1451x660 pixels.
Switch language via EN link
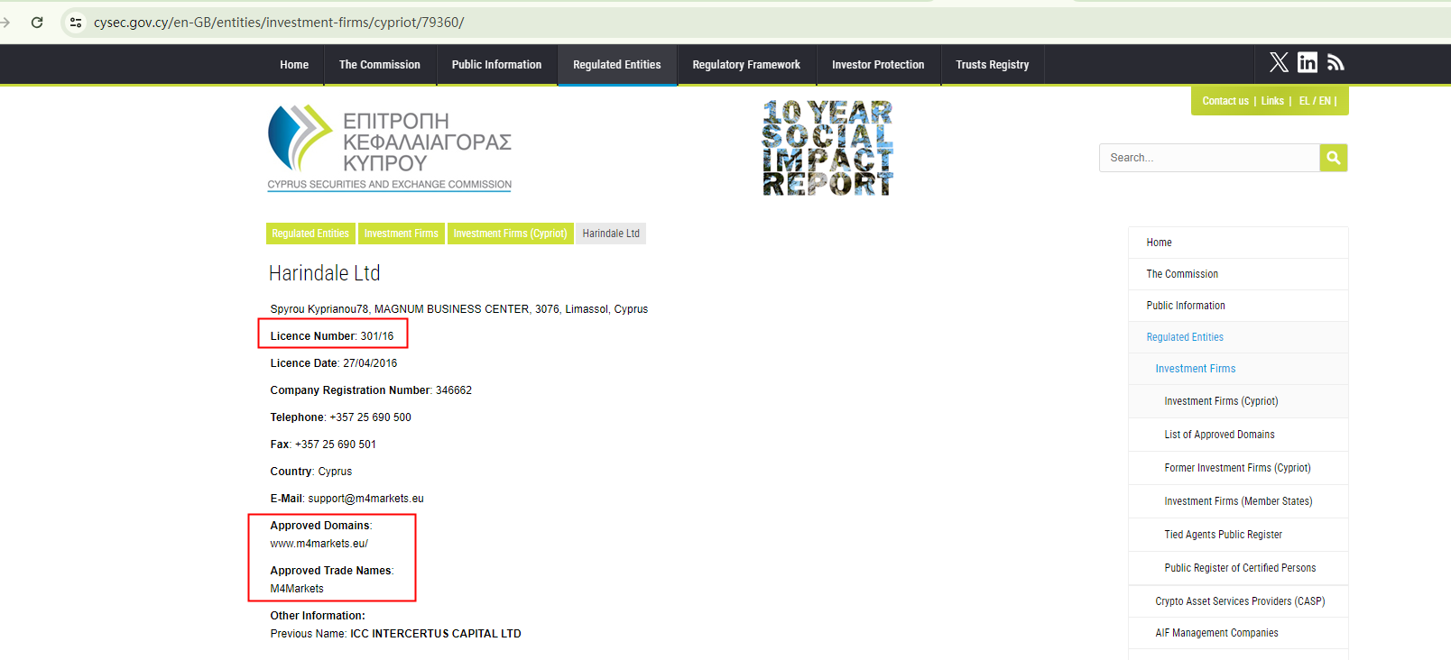(x=1325, y=101)
